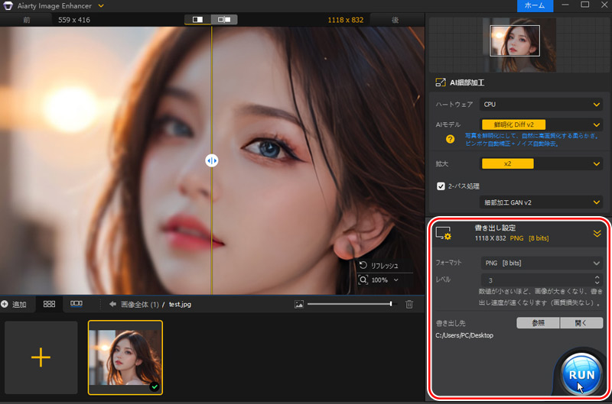This screenshot has height=404, width=612.
Task: Select filmstrip list view icon
Action: click(x=76, y=303)
